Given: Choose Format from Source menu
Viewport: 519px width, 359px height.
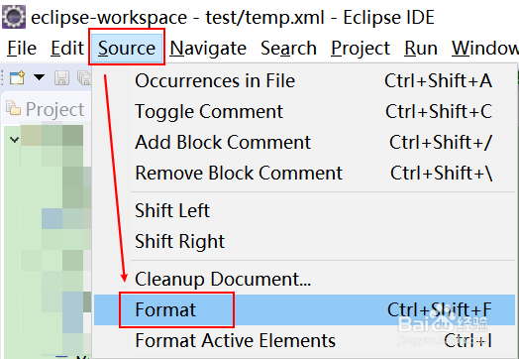Looking at the screenshot, I should tap(304, 309).
